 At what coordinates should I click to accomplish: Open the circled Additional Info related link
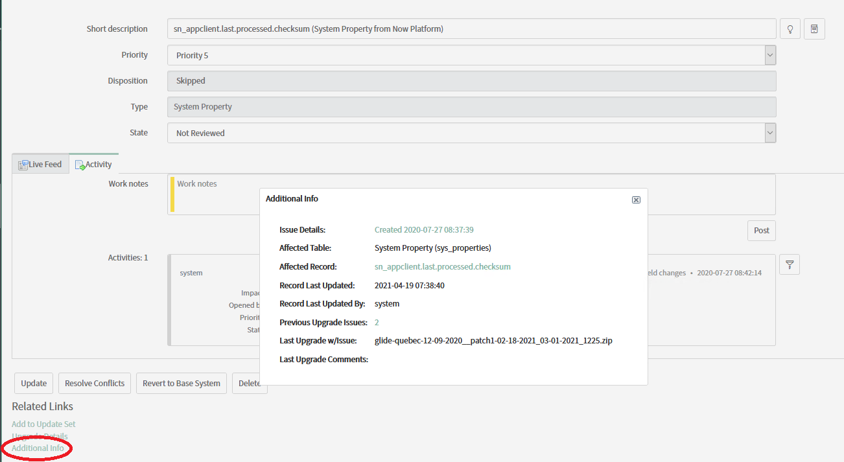(36, 448)
